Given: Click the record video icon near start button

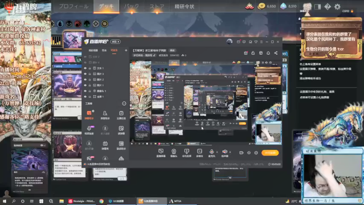Looking at the screenshot, I should coord(241,153).
